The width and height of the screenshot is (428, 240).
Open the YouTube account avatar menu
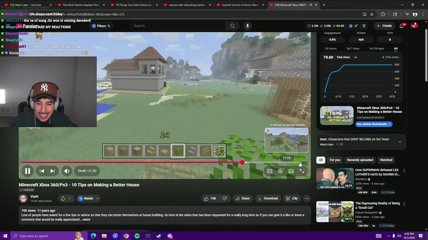click(414, 26)
